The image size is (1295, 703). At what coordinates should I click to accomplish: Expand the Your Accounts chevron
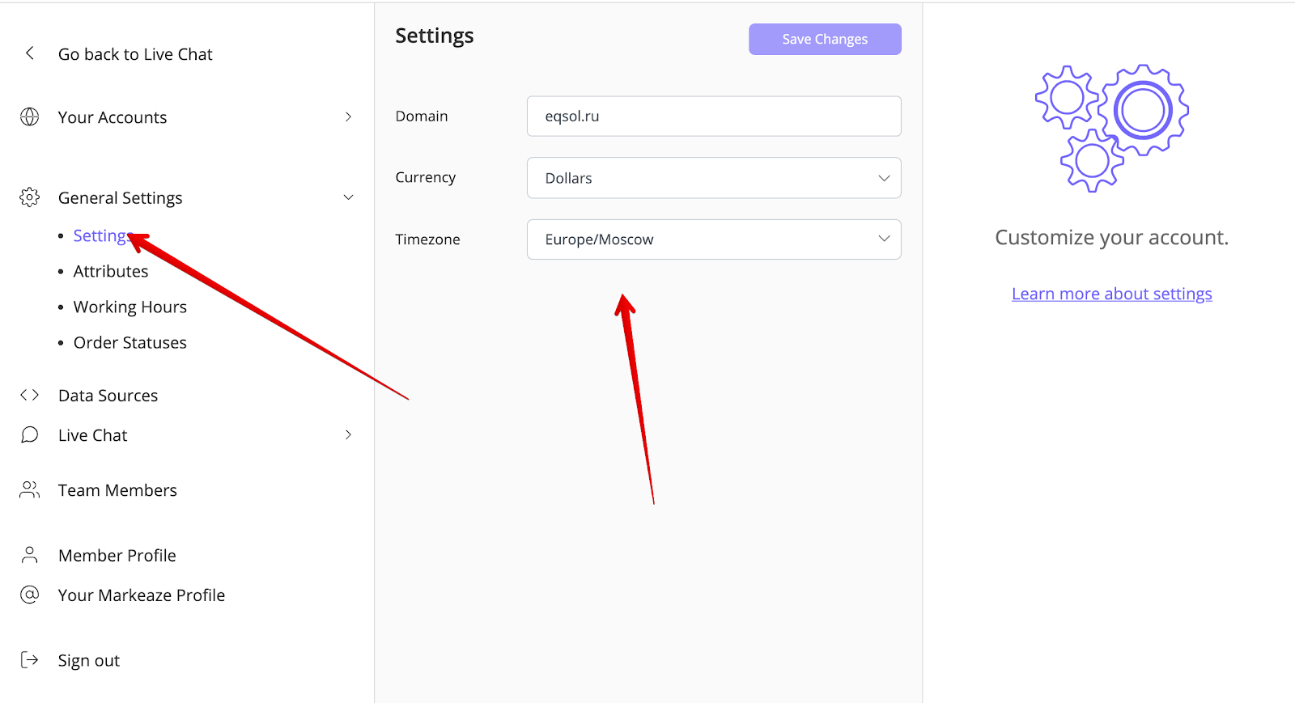pos(348,117)
